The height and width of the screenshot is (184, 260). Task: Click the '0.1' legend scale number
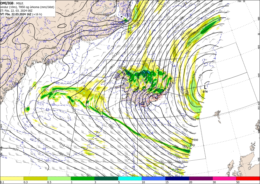[2, 182]
